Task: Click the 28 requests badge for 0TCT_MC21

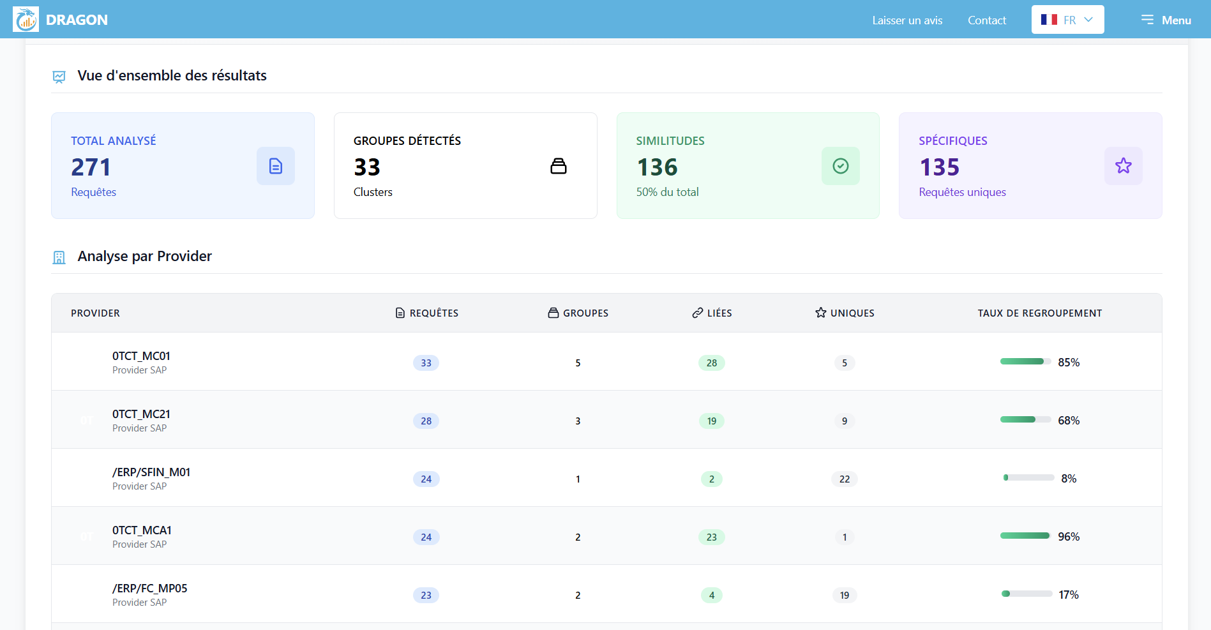Action: (426, 421)
